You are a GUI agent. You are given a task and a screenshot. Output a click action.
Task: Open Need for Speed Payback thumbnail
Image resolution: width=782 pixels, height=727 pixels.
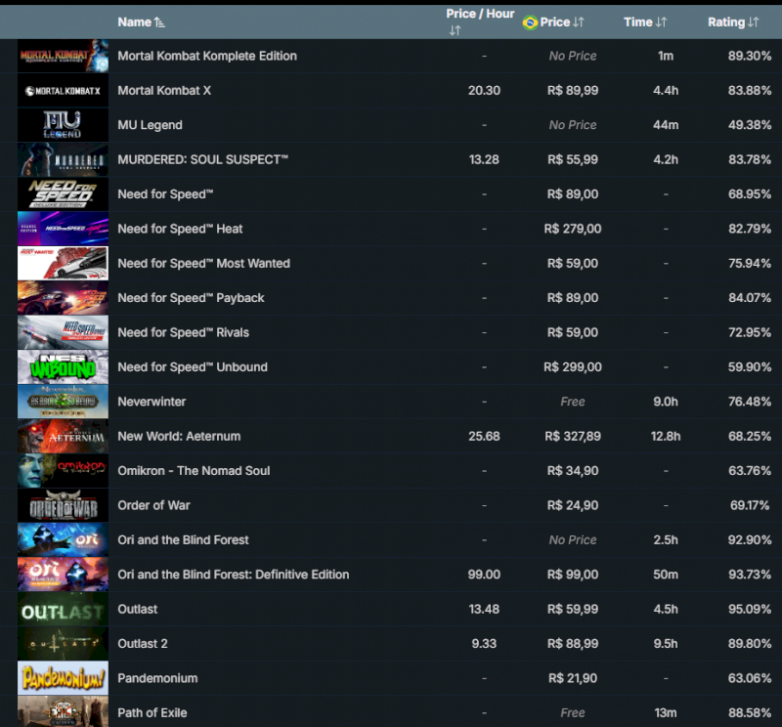point(63,298)
